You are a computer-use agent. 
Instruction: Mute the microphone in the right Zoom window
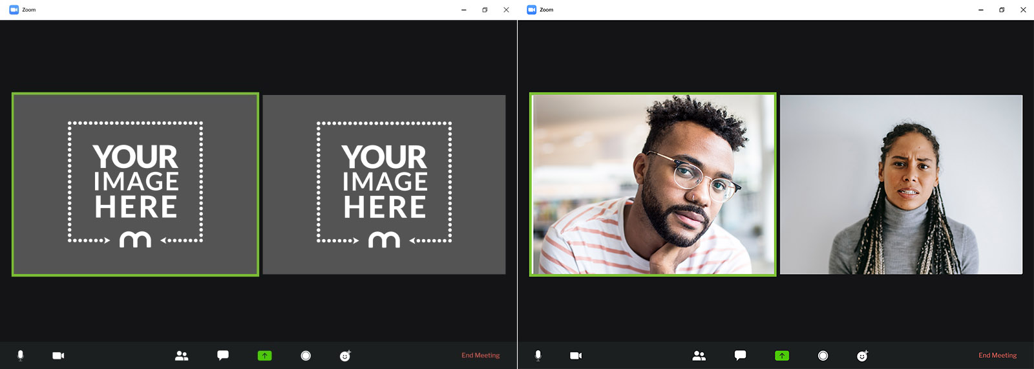[538, 355]
